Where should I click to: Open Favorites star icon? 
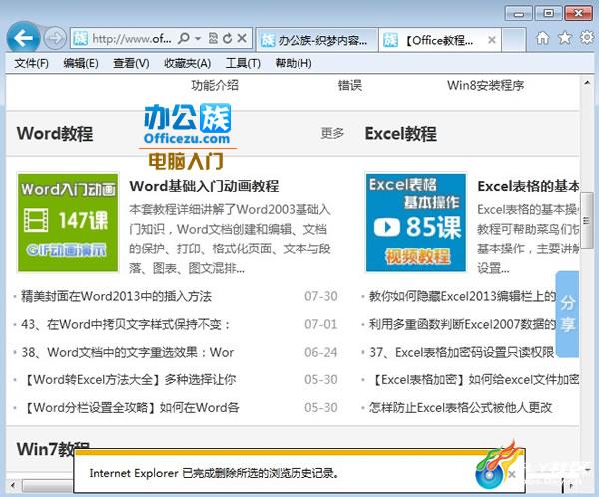pos(565,38)
